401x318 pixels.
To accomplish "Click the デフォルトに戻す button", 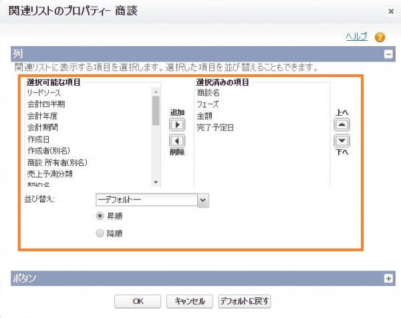I will 245,301.
